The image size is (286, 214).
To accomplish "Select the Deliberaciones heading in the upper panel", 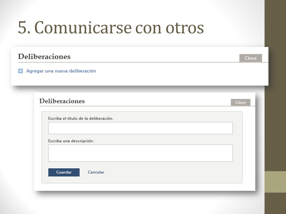I will pyautogui.click(x=44, y=56).
